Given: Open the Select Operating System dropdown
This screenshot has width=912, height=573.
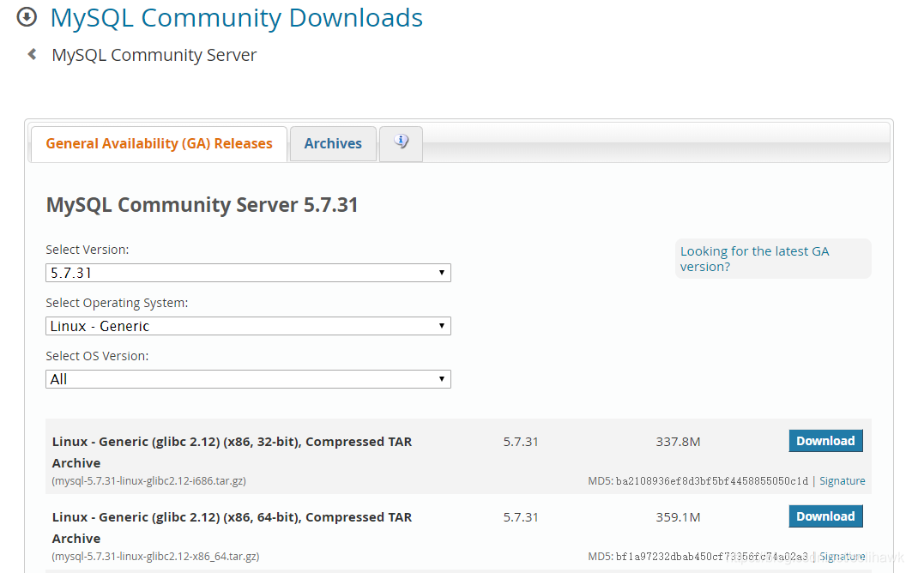Looking at the screenshot, I should point(248,326).
